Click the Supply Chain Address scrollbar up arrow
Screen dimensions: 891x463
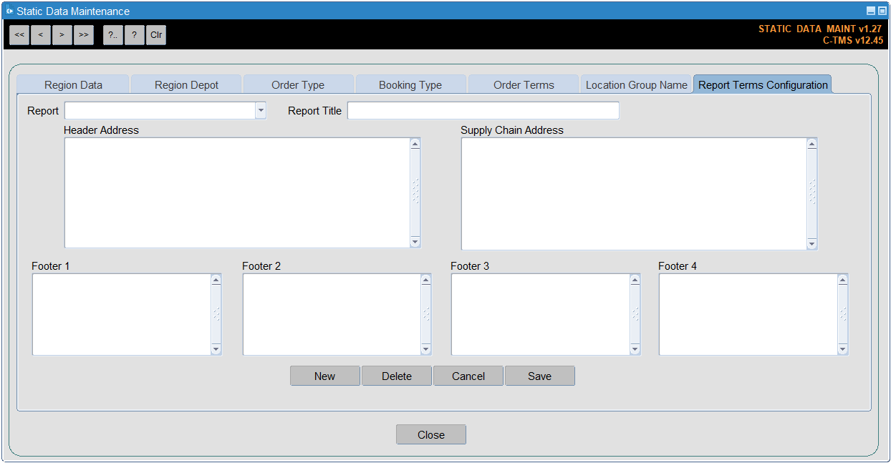tap(811, 144)
